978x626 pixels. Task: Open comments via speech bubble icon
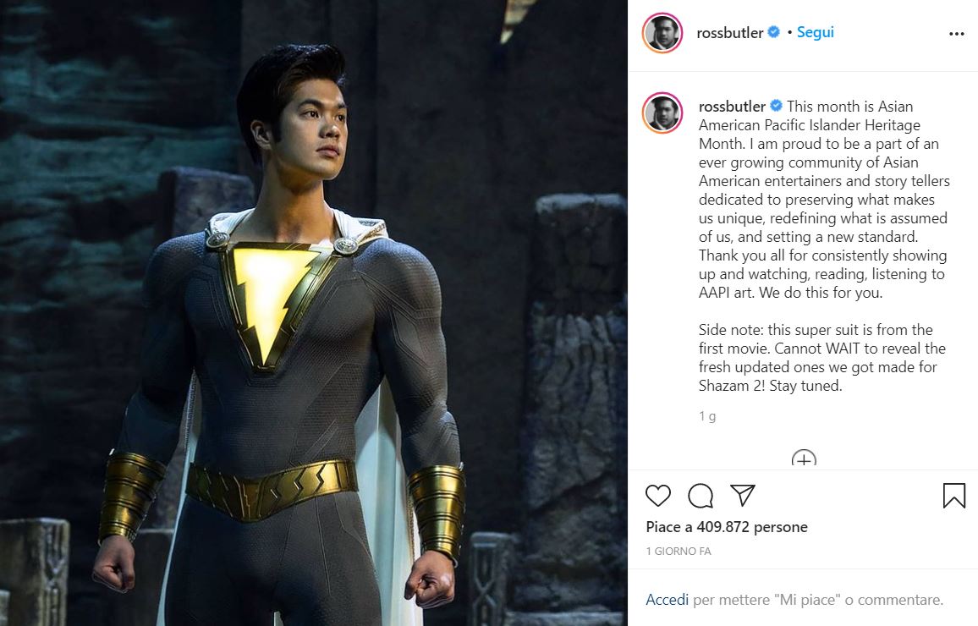tap(701, 496)
